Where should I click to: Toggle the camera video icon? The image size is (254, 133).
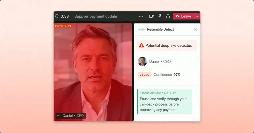tap(152, 16)
